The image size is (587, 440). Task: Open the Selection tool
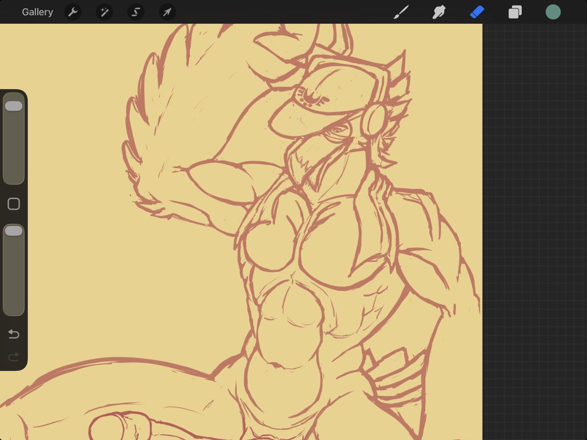pos(135,12)
